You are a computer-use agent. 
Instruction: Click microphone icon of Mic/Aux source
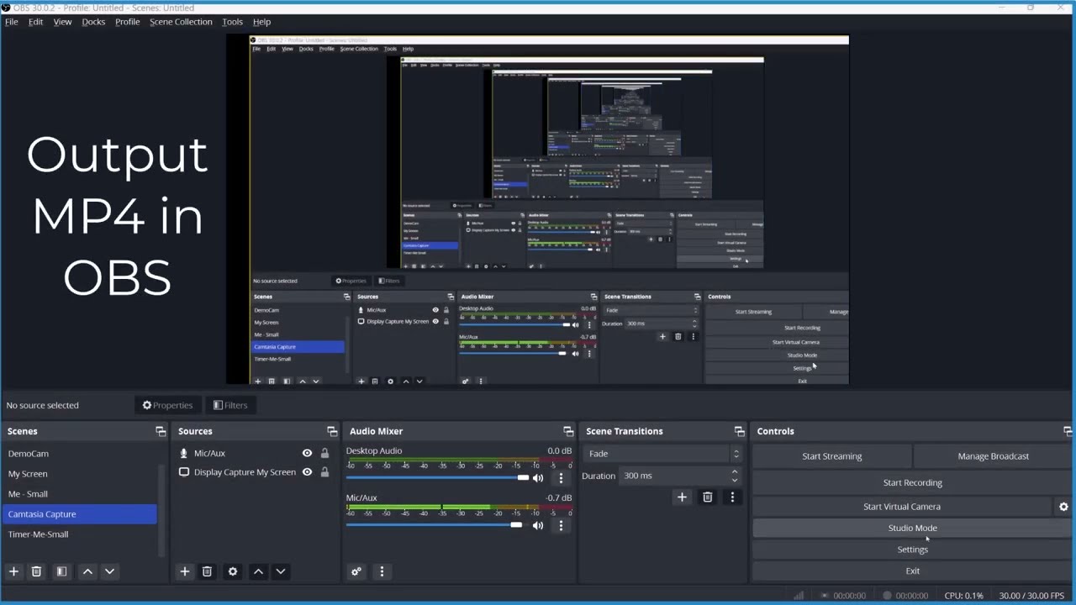(x=184, y=453)
